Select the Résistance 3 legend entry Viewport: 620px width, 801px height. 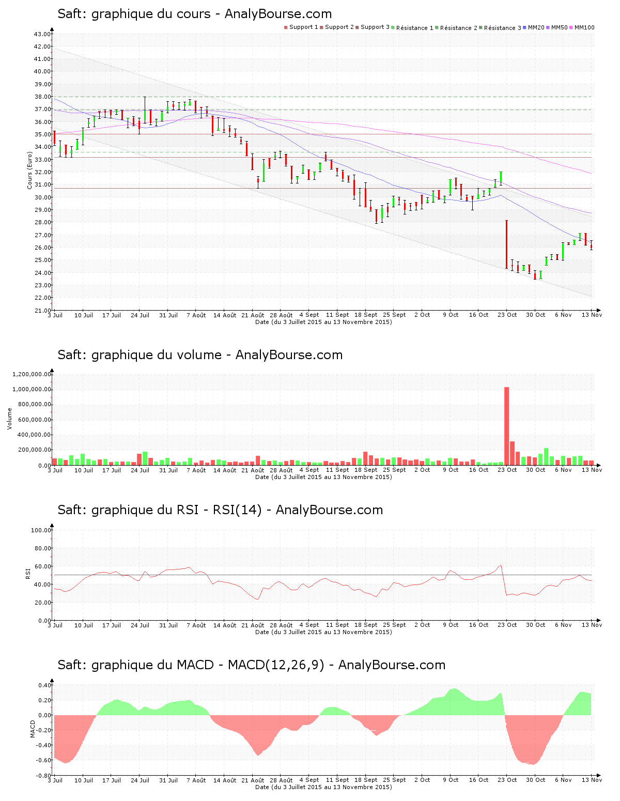pyautogui.click(x=500, y=28)
